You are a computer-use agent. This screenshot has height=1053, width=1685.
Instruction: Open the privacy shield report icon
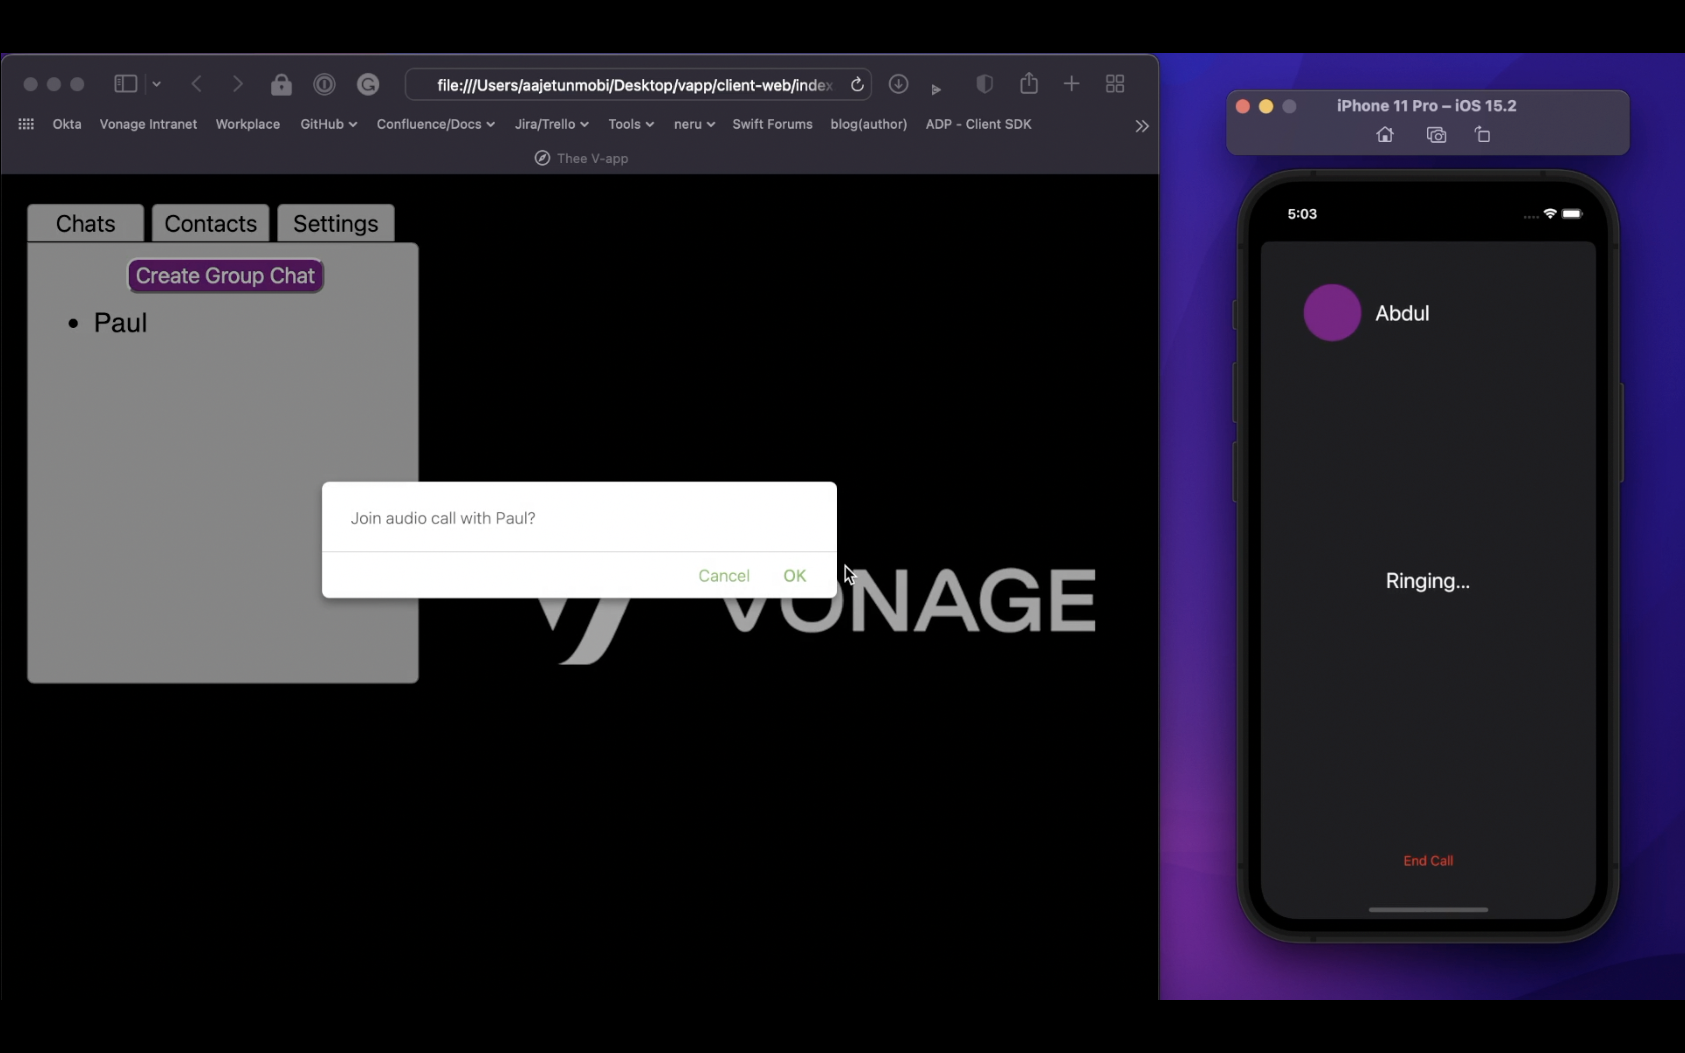click(x=984, y=84)
